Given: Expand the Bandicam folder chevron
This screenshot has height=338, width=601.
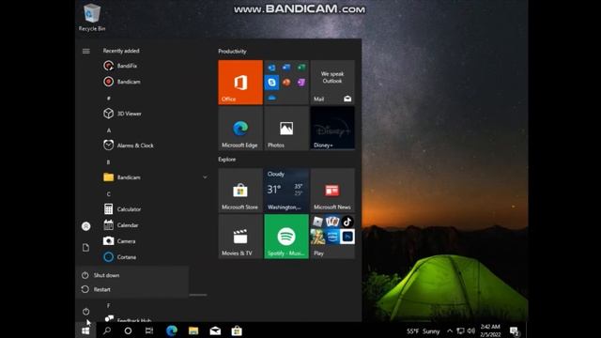Looking at the screenshot, I should (205, 177).
